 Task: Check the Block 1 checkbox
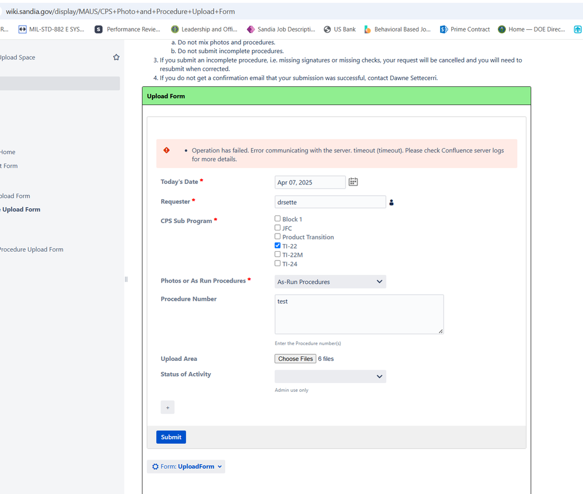[277, 219]
